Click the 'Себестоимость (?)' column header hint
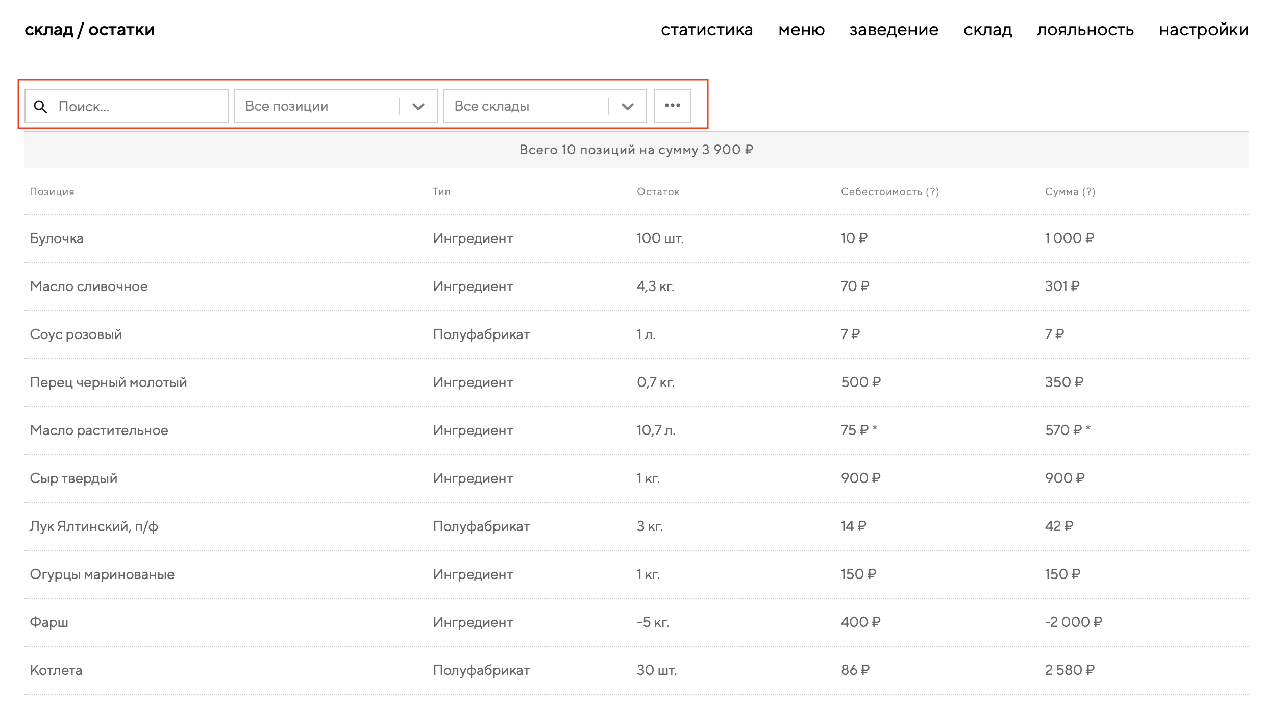 [932, 191]
